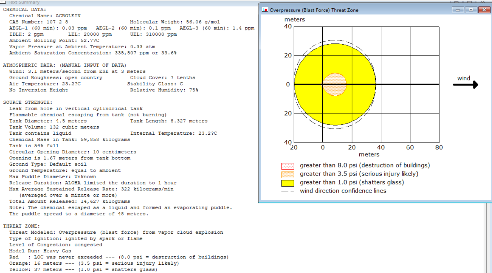
Task: Click 'Orange: 16 meters' threat zone line
Action: 94,263
